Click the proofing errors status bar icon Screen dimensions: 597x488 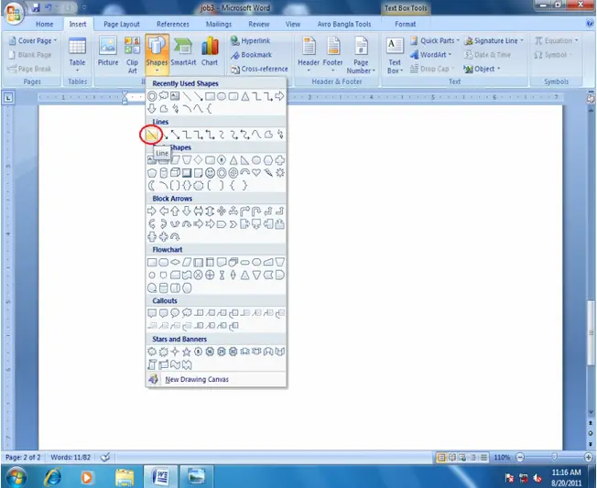tap(105, 457)
